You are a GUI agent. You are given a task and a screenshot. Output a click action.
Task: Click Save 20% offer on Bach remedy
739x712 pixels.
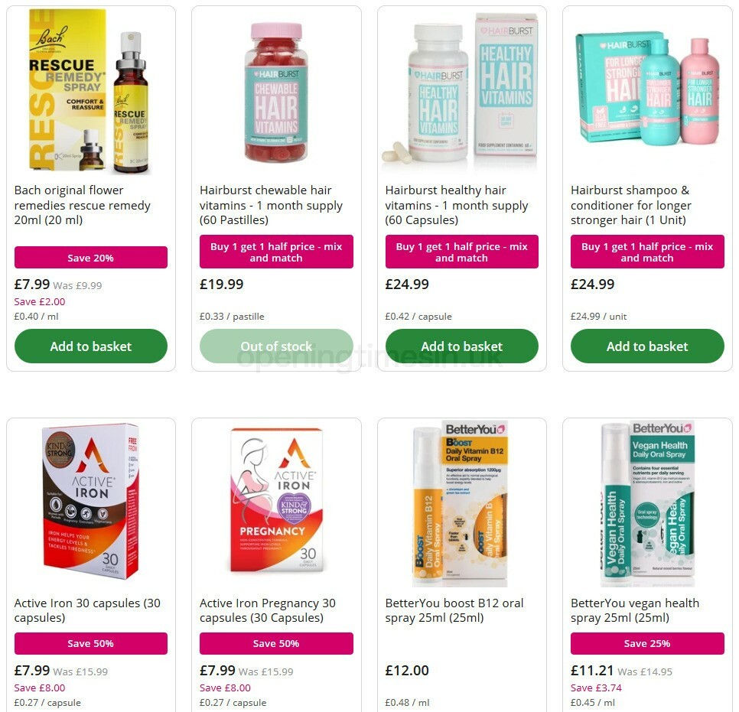click(x=91, y=258)
